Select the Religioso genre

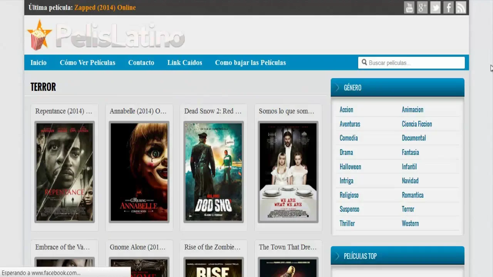click(x=349, y=195)
